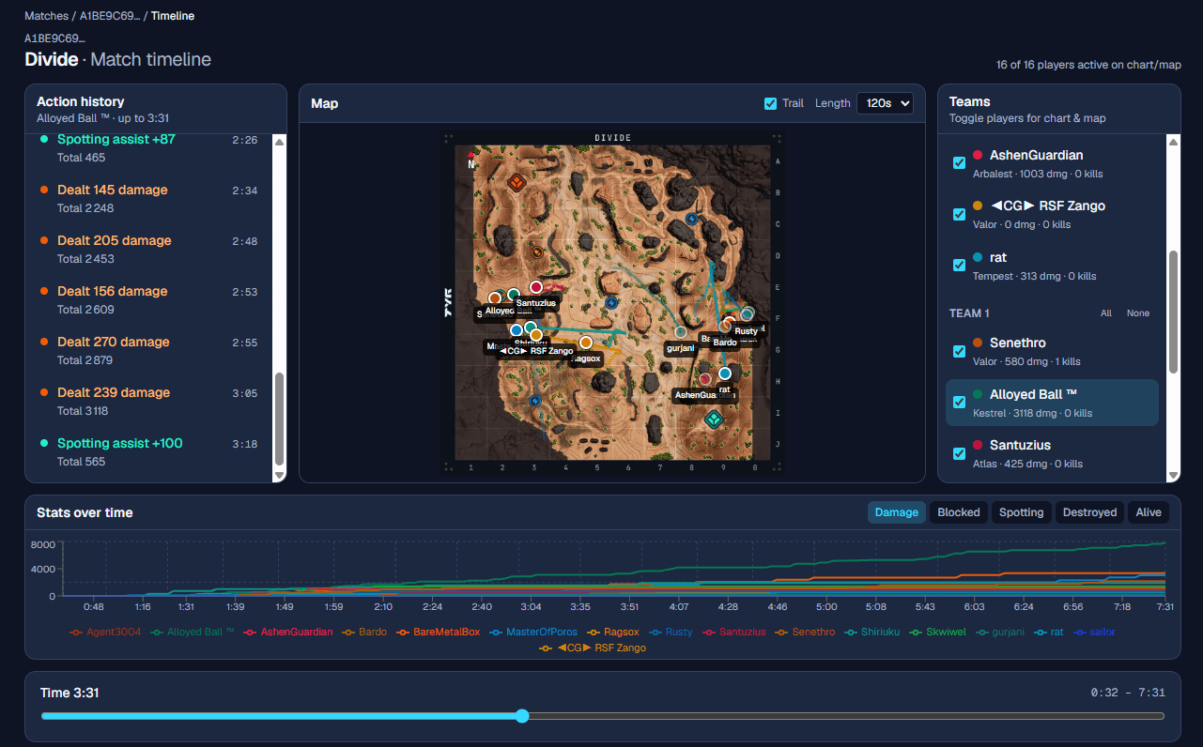Switch the chart to the Spotting tab
Image resolution: width=1203 pixels, height=747 pixels.
point(1021,512)
